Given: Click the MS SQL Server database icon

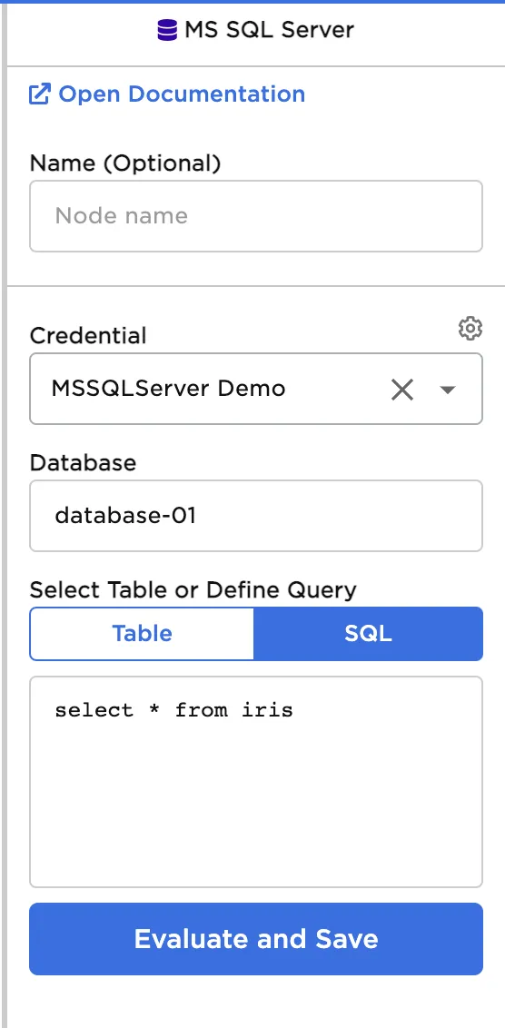Looking at the screenshot, I should click(x=167, y=30).
